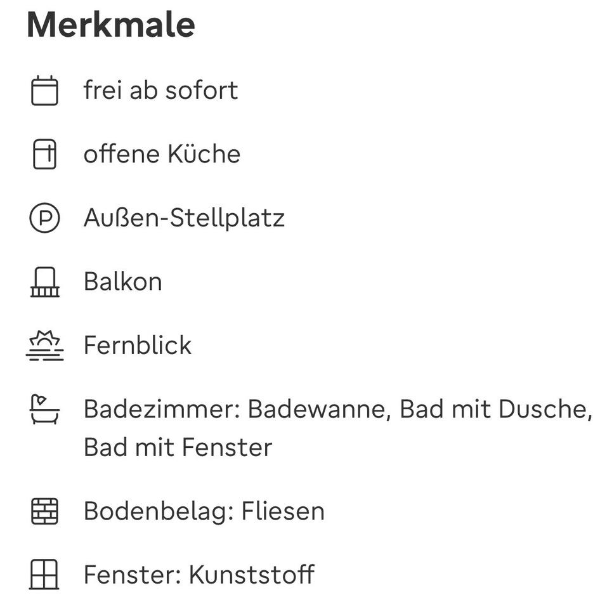Click the word Kunststoff
This screenshot has width=593, height=609.
tap(252, 575)
